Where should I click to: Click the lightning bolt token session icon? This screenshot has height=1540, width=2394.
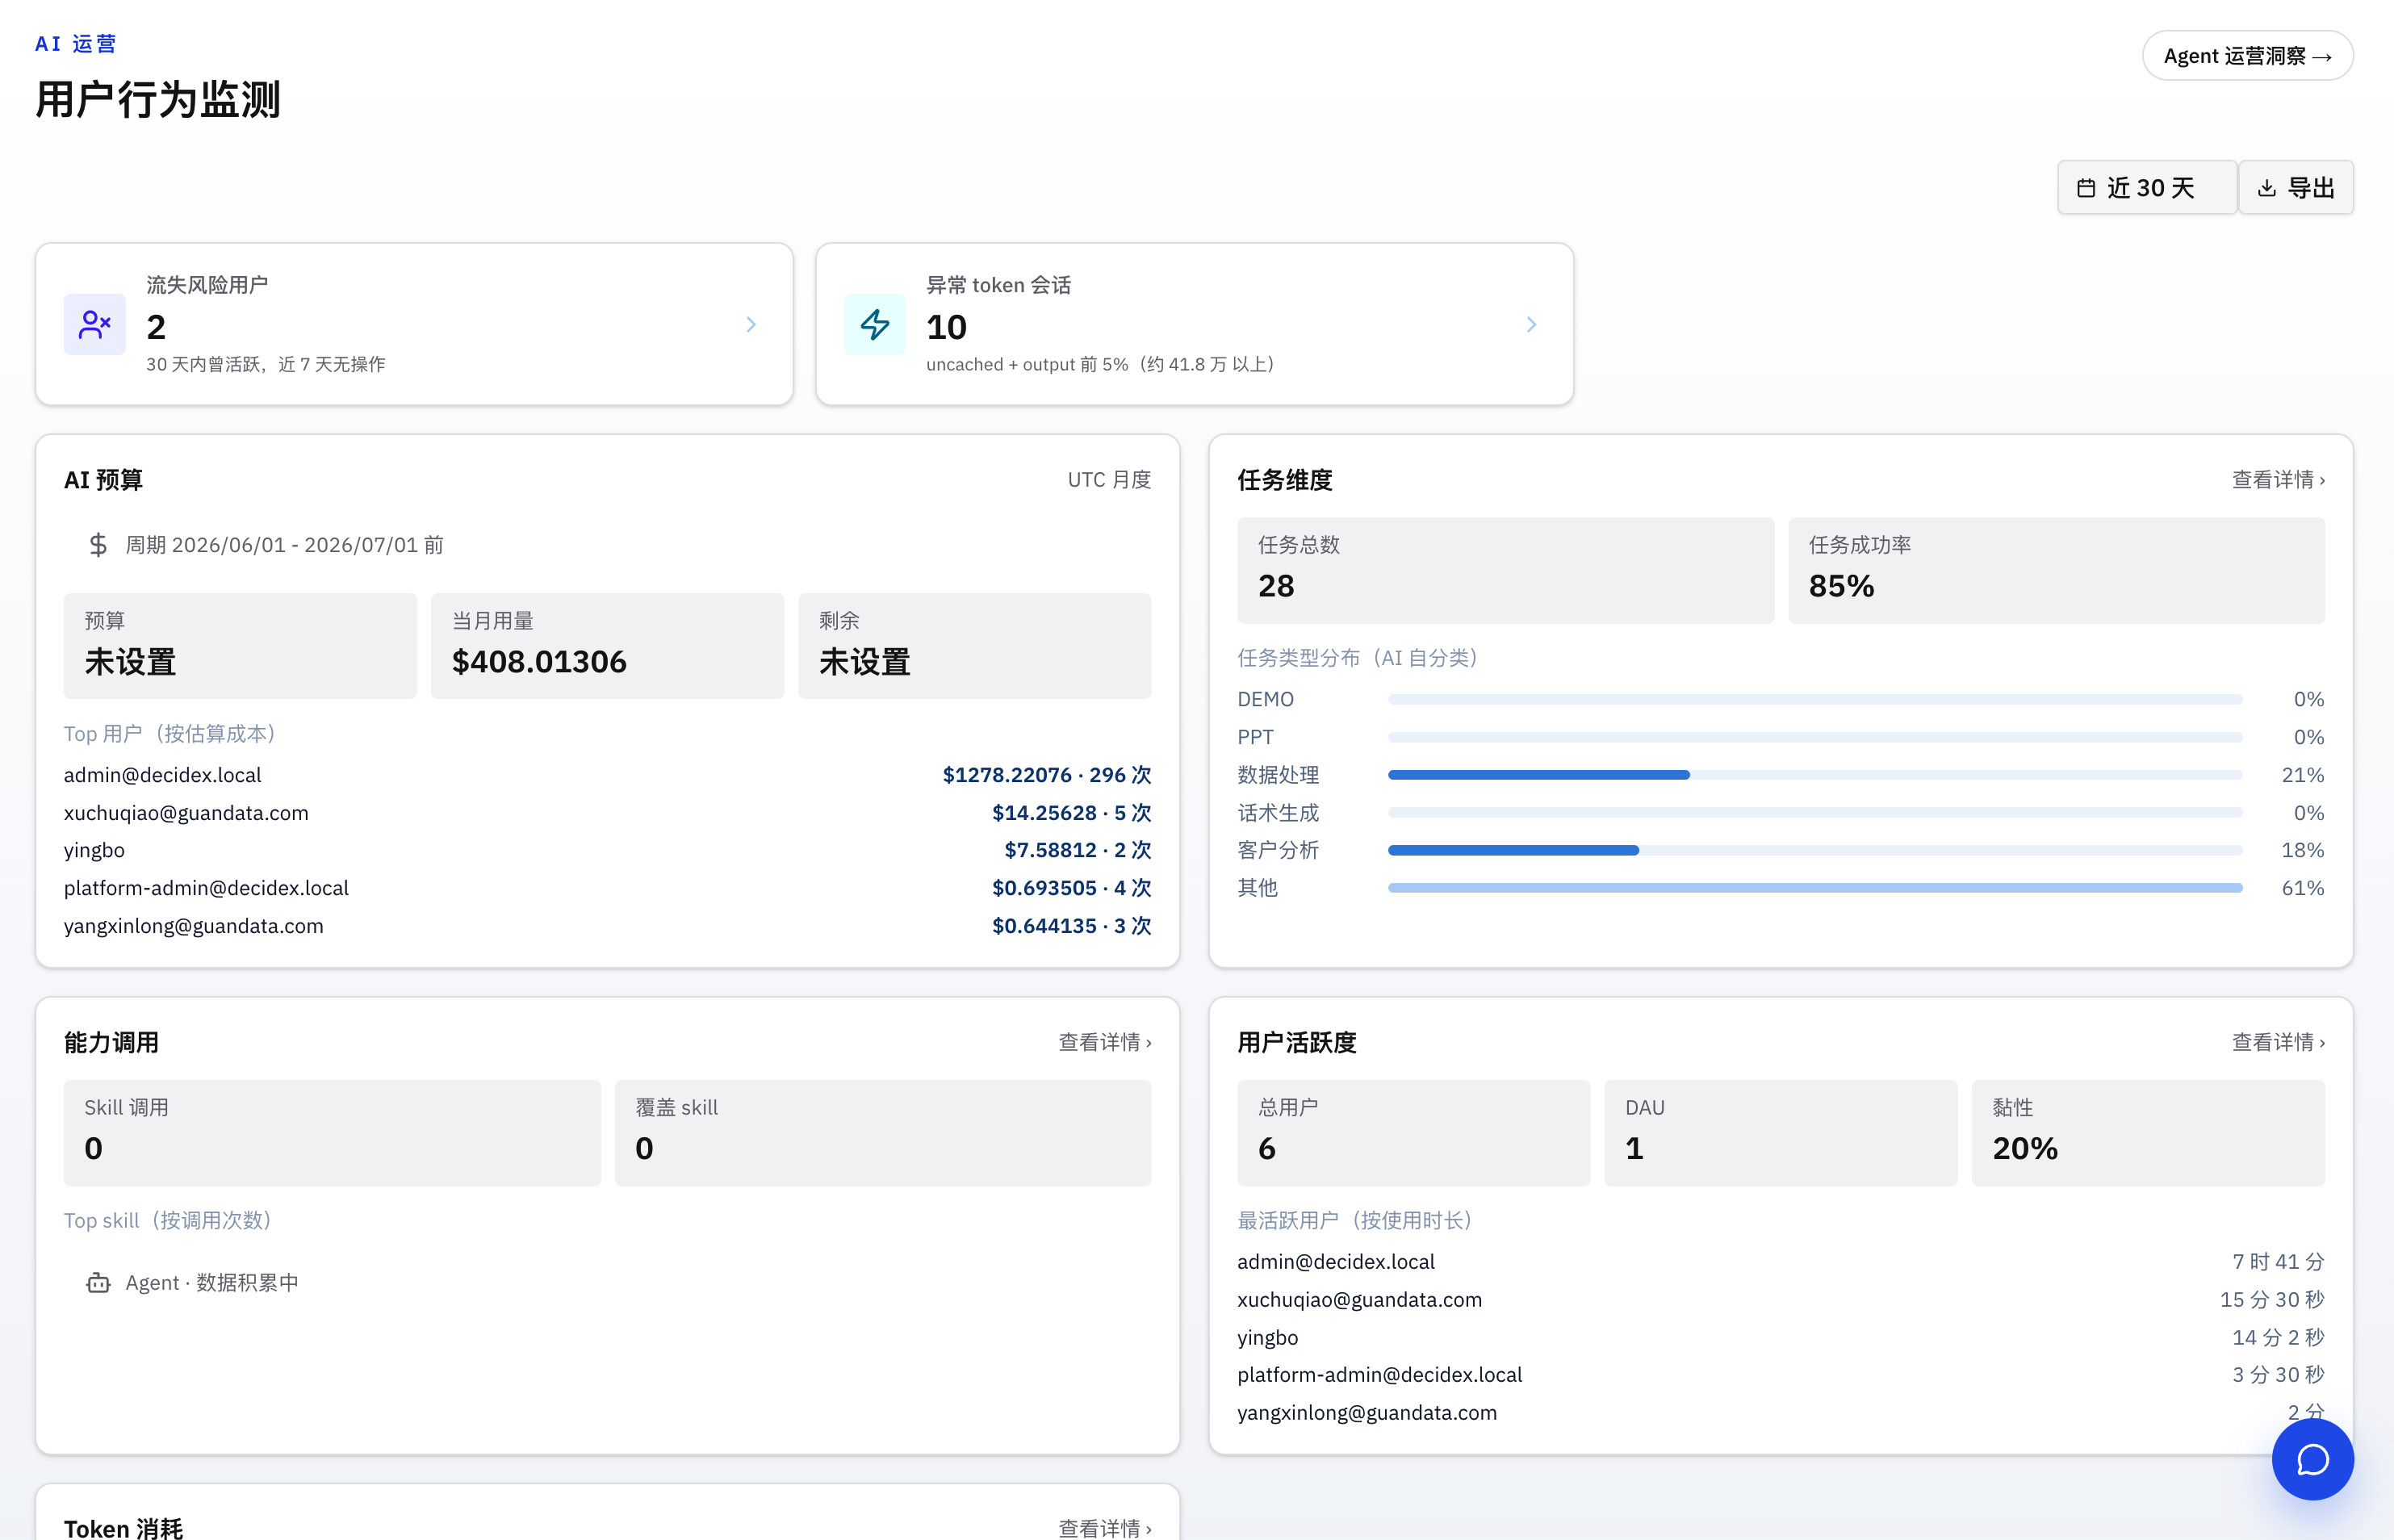[875, 324]
